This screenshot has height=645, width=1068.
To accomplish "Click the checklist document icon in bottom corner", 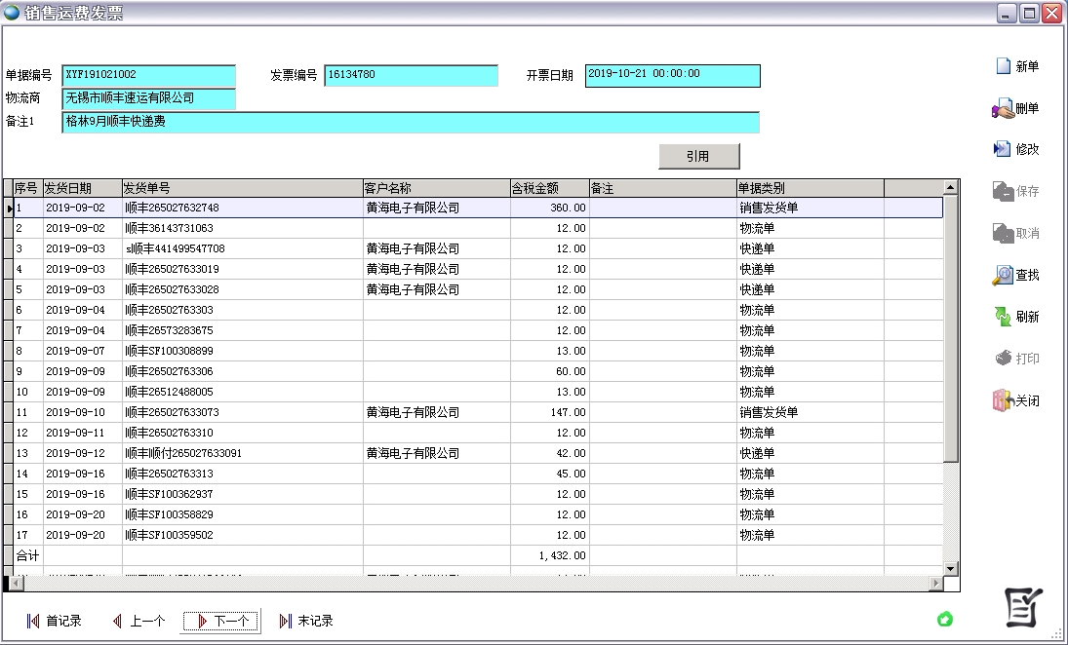I will (1020, 607).
